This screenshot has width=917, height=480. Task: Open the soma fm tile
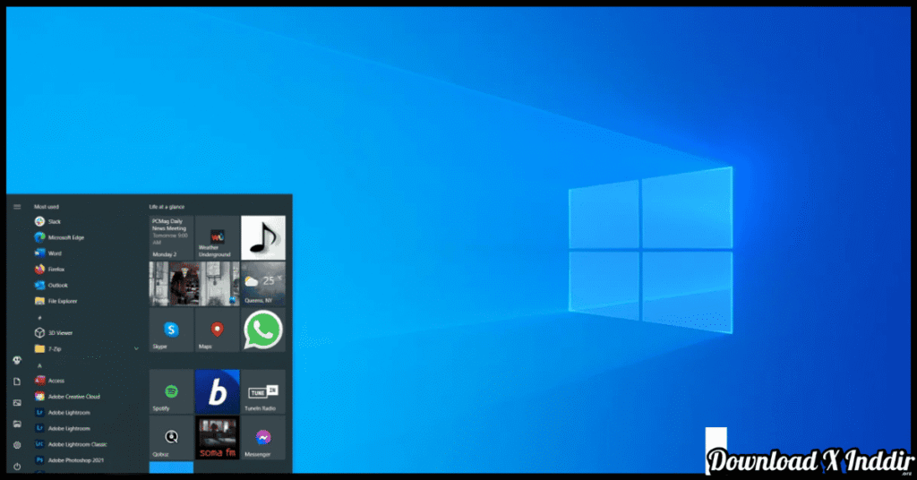[x=217, y=438]
